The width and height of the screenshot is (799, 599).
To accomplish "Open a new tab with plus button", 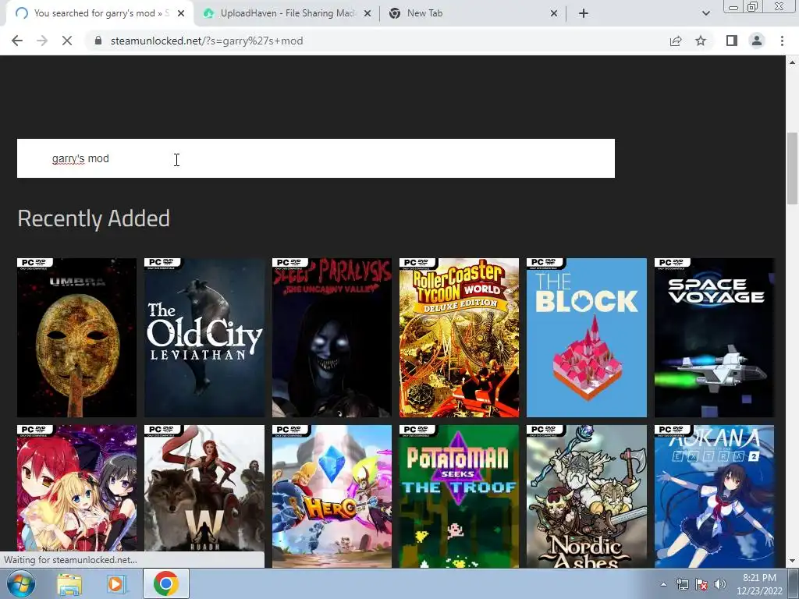I will [584, 13].
